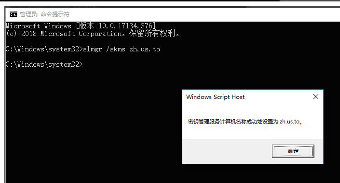Screen dimensions: 340x183
Task: Click the slmgr word in the command line
Action: tap(93, 49)
